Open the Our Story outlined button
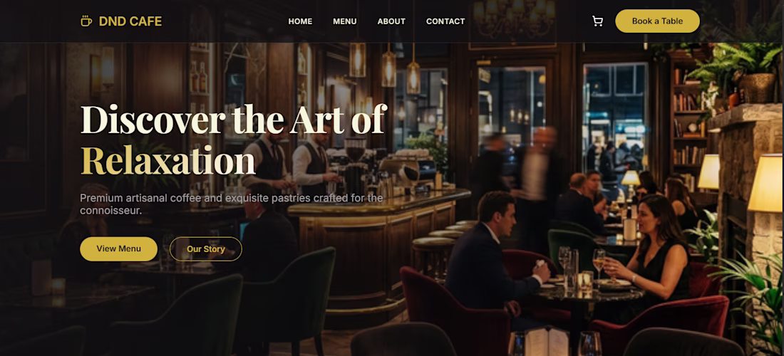The height and width of the screenshot is (356, 784). tap(205, 248)
